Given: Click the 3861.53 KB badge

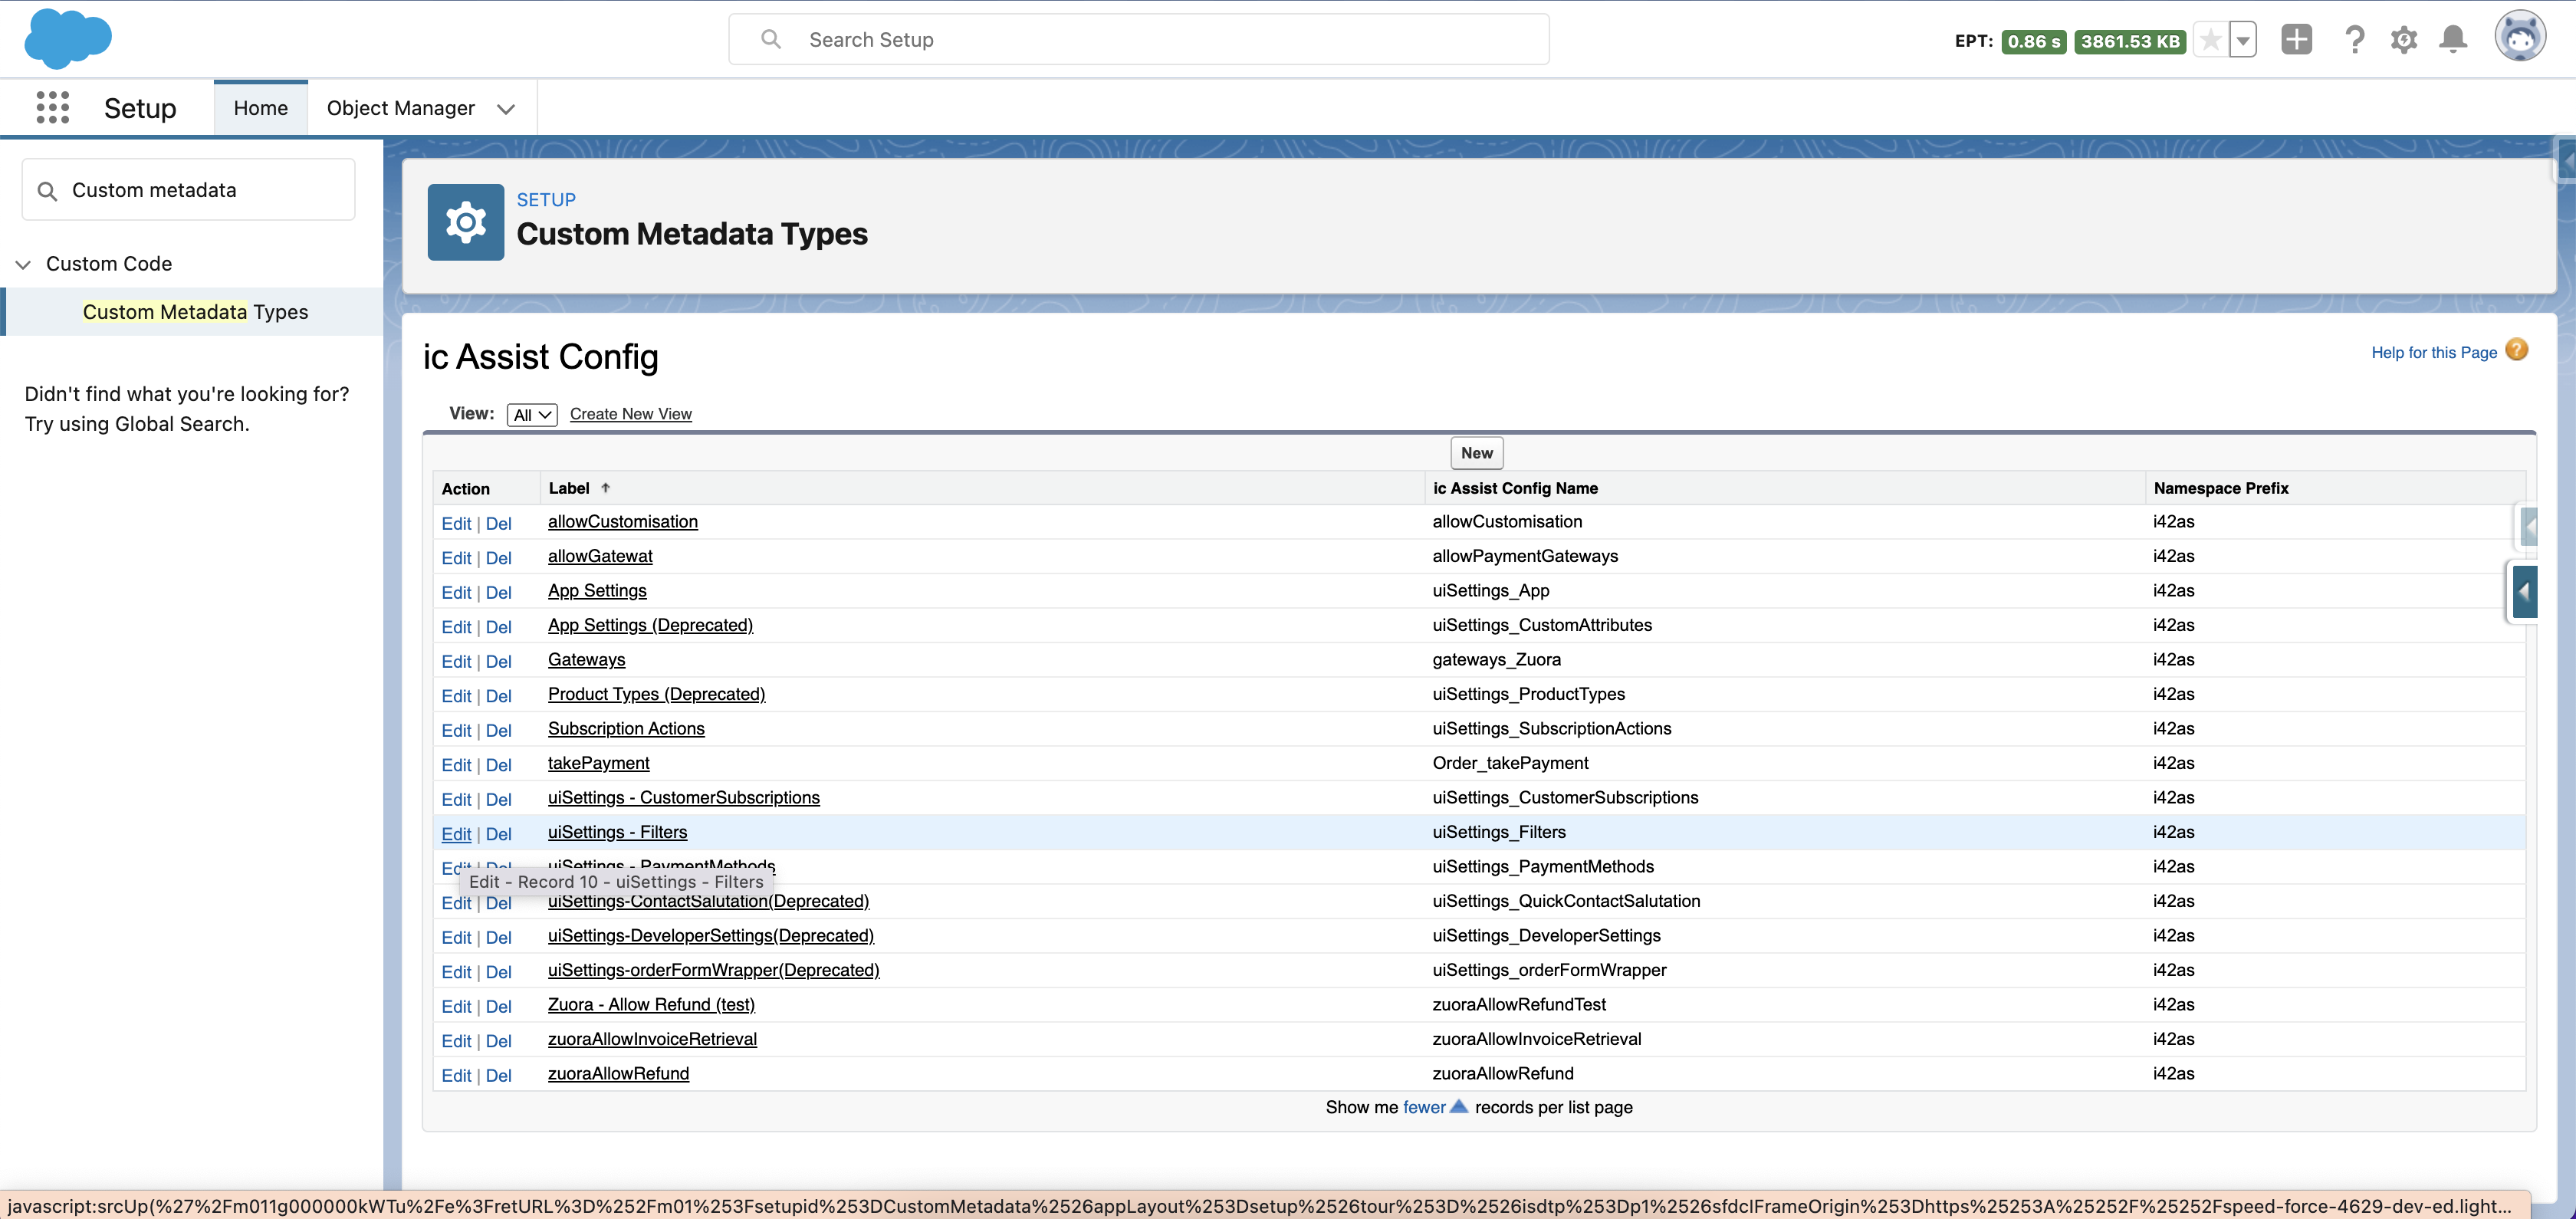Looking at the screenshot, I should 2130,41.
